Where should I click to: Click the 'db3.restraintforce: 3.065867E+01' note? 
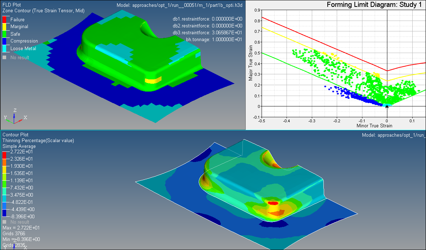click(x=207, y=32)
